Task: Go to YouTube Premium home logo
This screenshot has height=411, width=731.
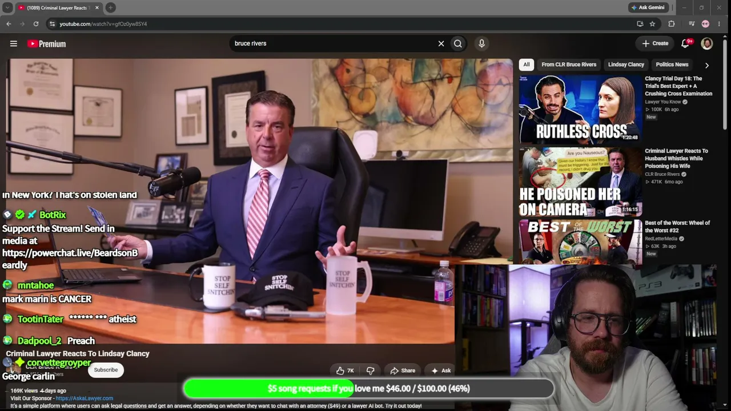Action: point(46,43)
